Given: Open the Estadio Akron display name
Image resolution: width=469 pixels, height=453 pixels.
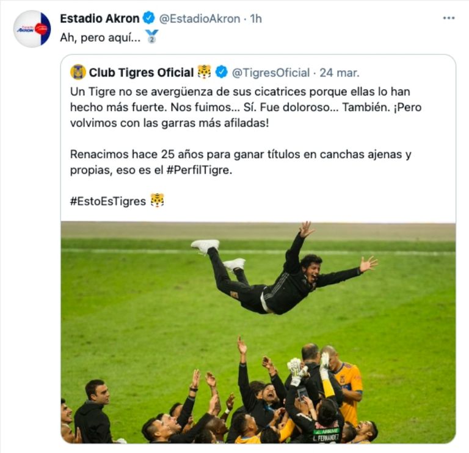Looking at the screenshot, I should pyautogui.click(x=100, y=18).
